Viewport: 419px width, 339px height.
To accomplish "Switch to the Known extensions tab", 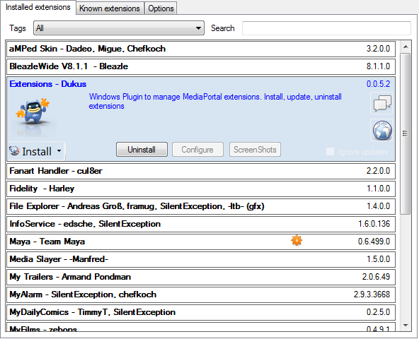I will click(110, 8).
